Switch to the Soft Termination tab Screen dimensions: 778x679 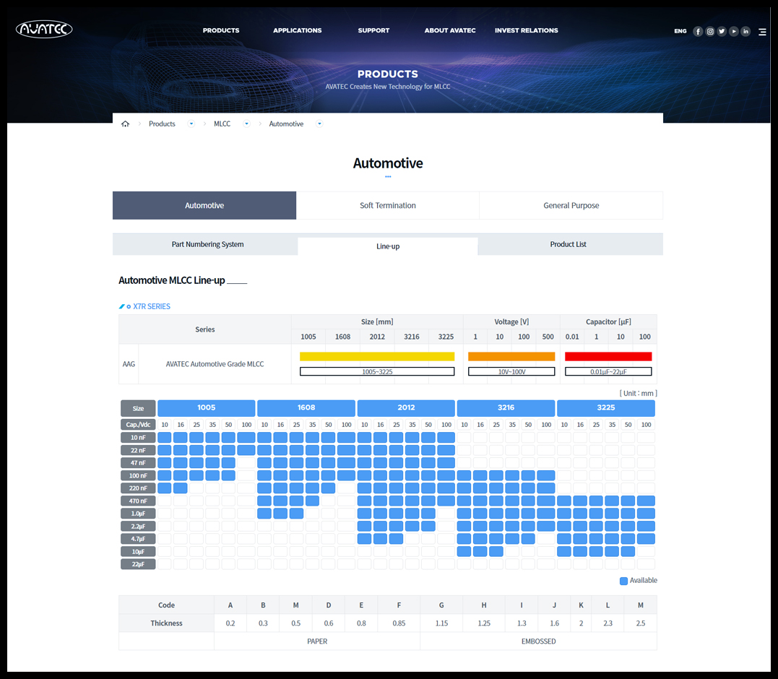(x=388, y=205)
